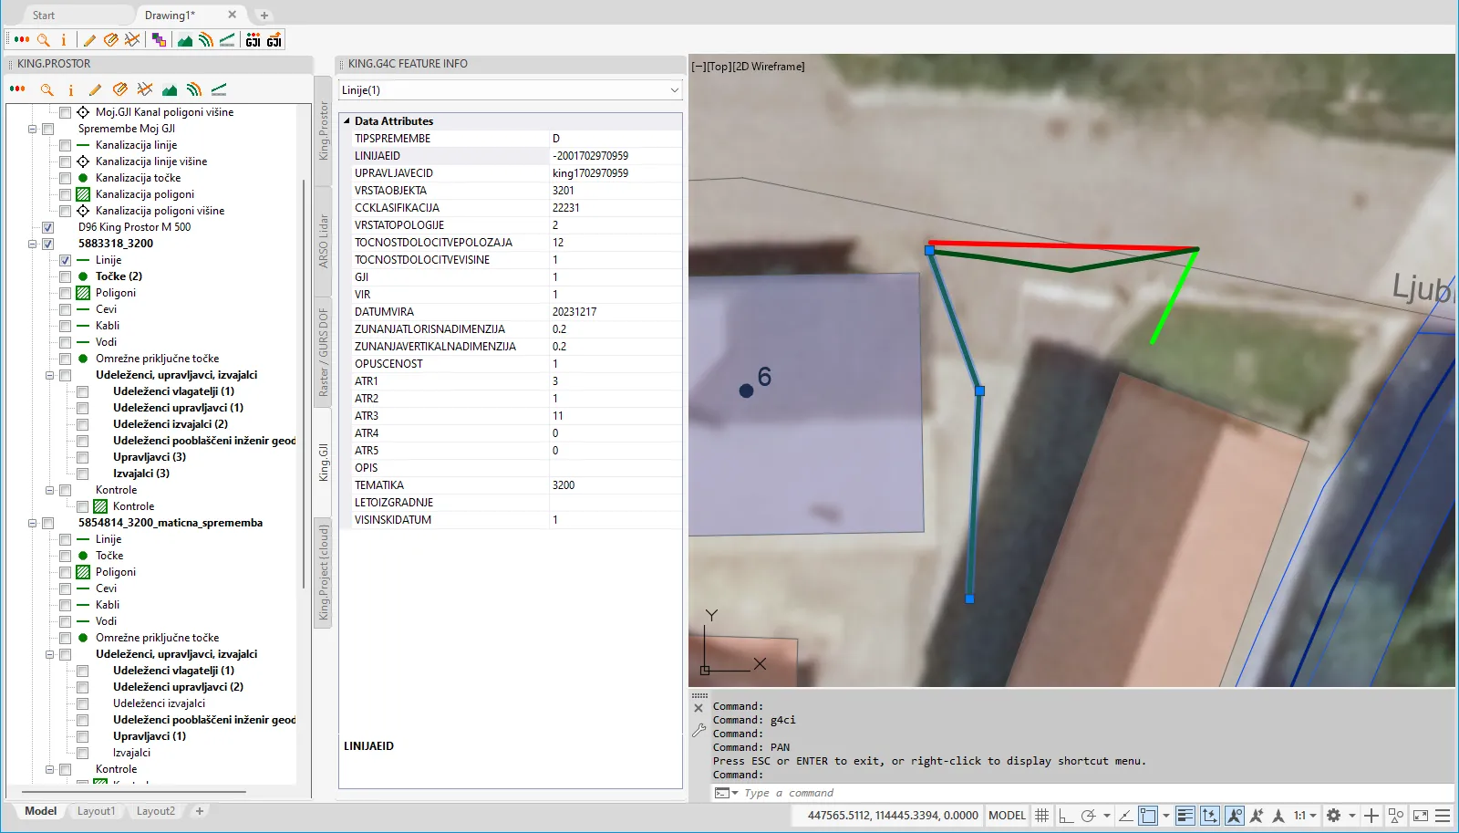Click the pencil edit icon in top toolbar
The width and height of the screenshot is (1459, 833).
point(89,40)
